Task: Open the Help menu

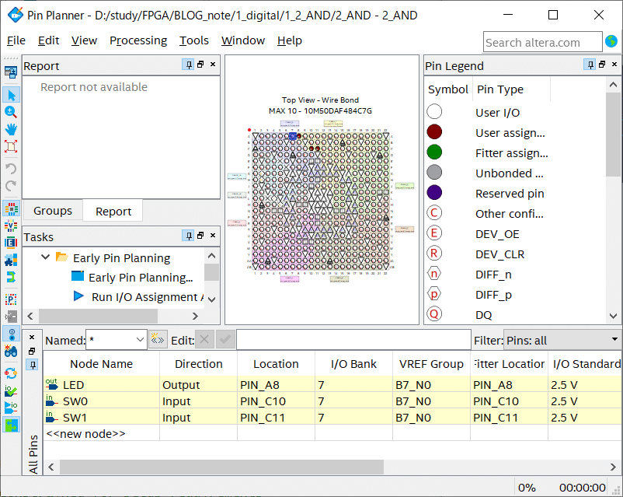Action: coord(290,40)
